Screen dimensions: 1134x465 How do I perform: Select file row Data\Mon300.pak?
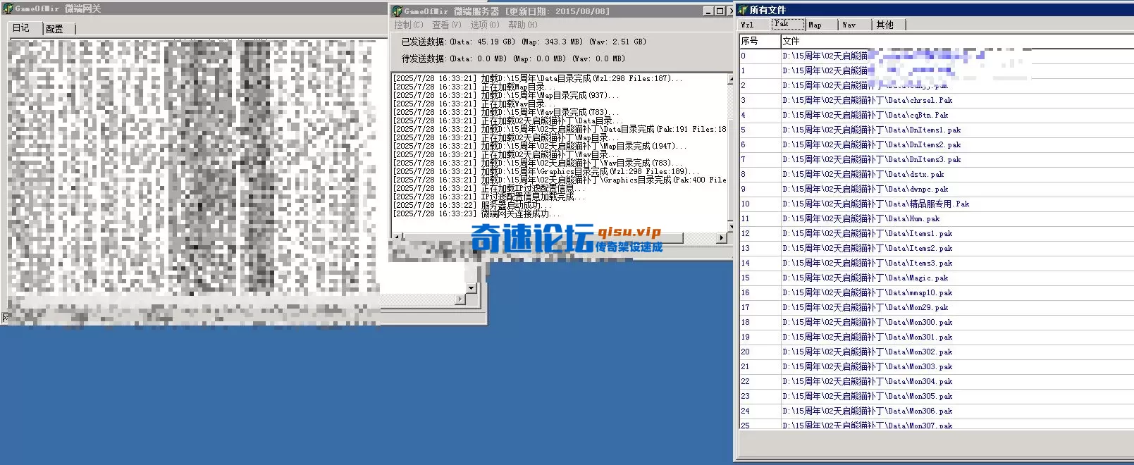pos(936,322)
